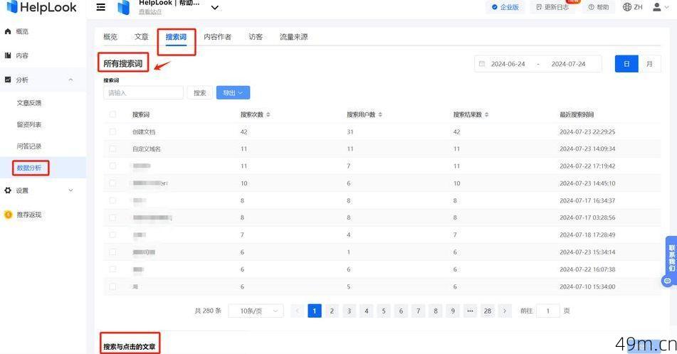
Task: Check the row searched 2024-07-18 17:28:49
Action: click(x=112, y=235)
